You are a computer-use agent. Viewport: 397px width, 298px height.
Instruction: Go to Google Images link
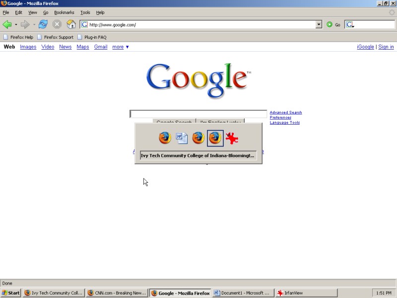(28, 47)
